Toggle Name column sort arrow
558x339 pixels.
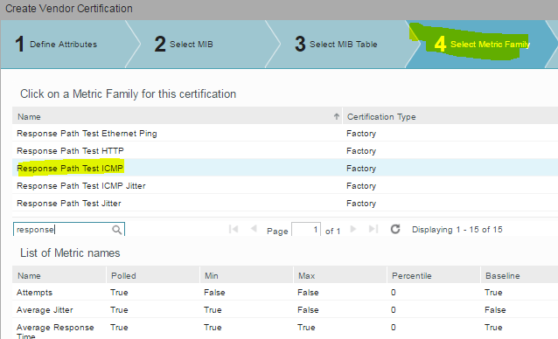337,116
